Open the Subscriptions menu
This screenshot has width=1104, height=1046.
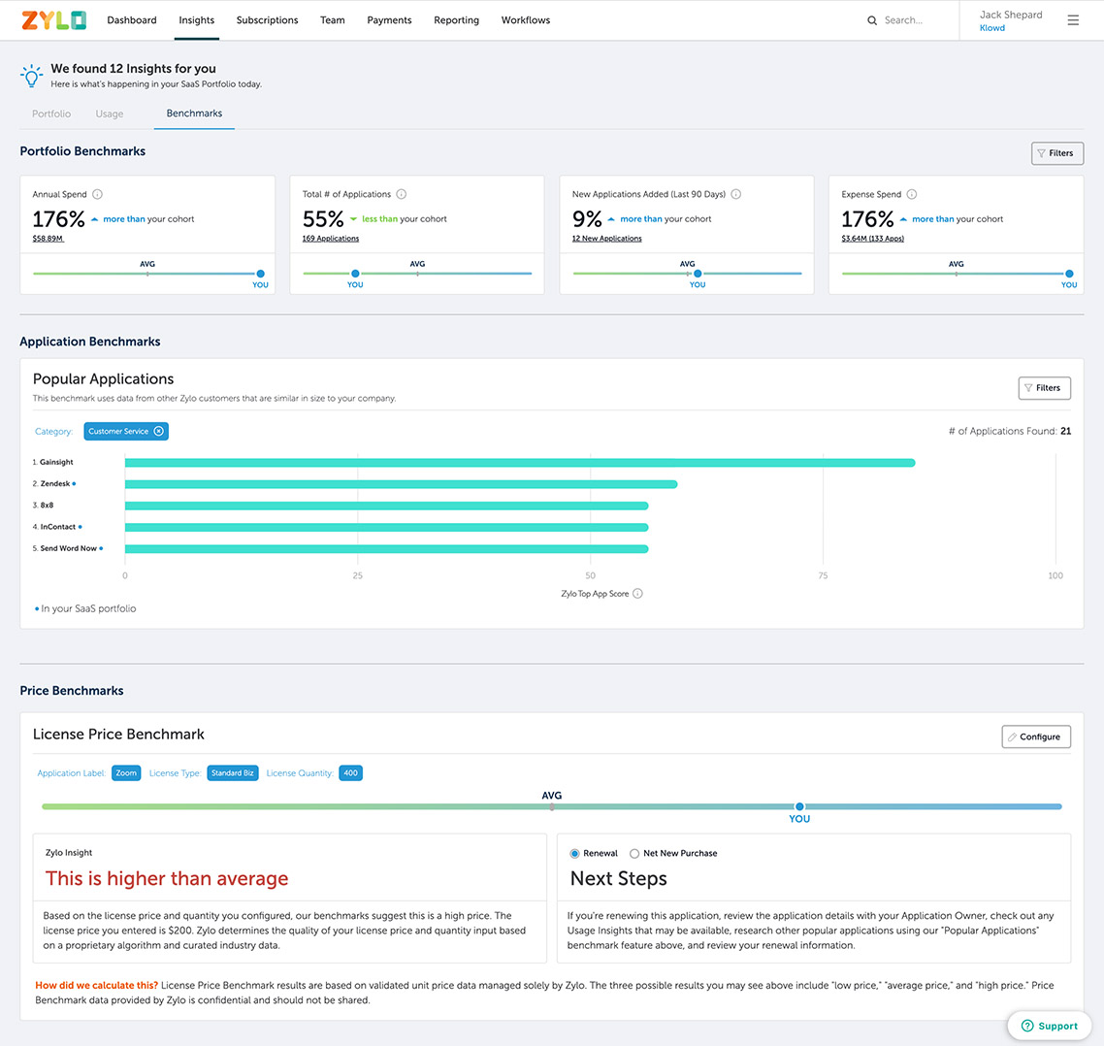268,20
